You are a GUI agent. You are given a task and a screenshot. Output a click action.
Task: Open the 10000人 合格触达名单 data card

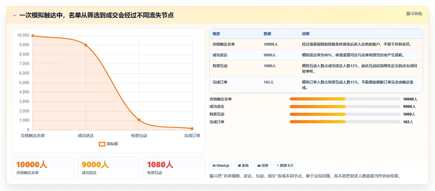43,168
